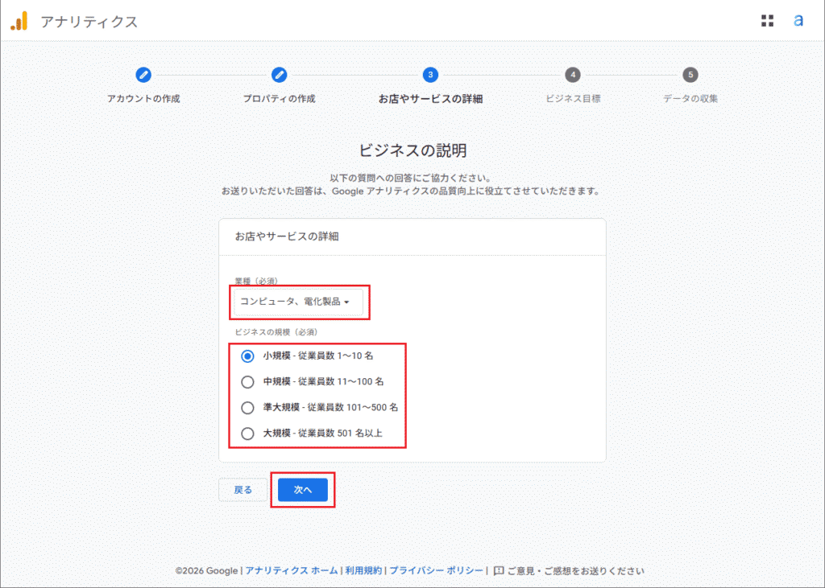Viewport: 825px width, 588px height.
Task: Open the account avatar menu
Action: click(x=798, y=21)
